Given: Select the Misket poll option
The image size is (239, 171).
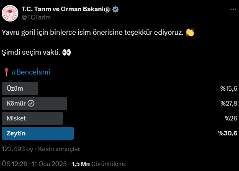Looking at the screenshot, I should (x=32, y=118).
